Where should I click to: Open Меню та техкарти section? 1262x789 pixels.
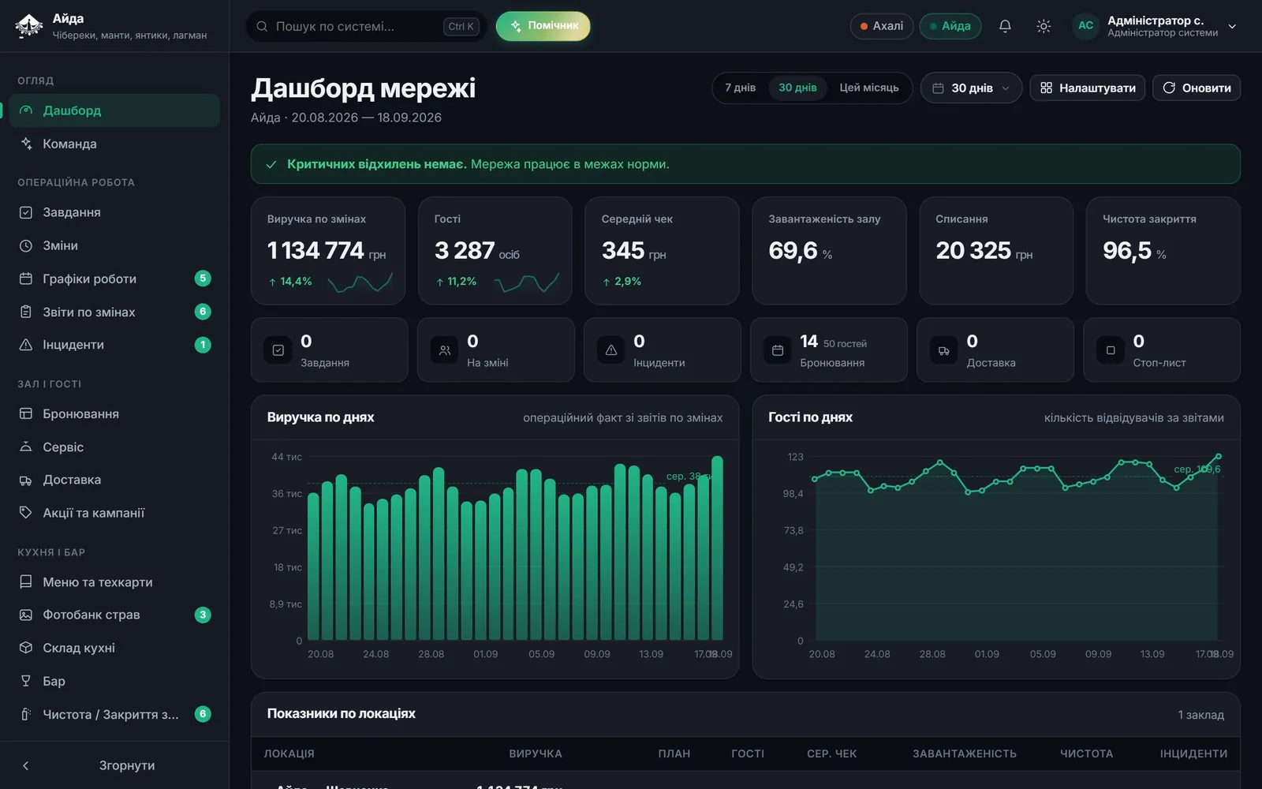[x=114, y=581]
